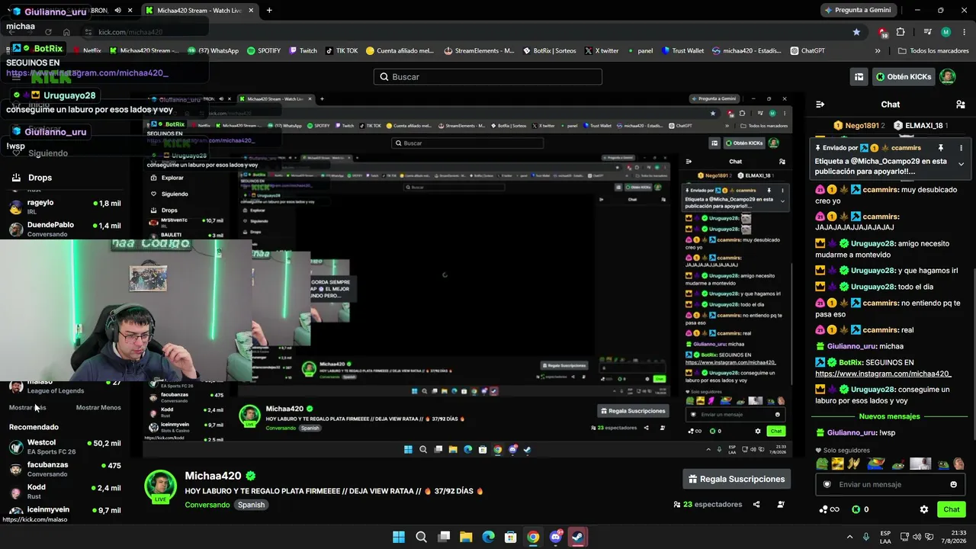976x549 pixels.
Task: Open BotRix Sorteos bookmark
Action: click(x=549, y=51)
